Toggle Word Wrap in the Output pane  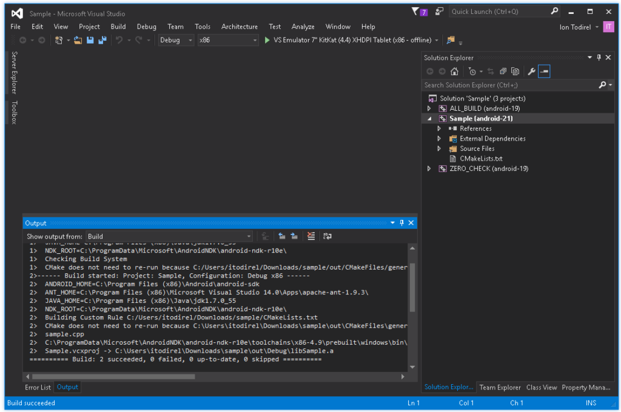(326, 236)
